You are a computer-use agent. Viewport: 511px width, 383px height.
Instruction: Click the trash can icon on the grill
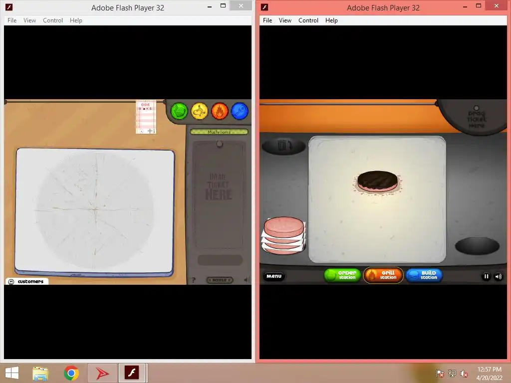283,146
